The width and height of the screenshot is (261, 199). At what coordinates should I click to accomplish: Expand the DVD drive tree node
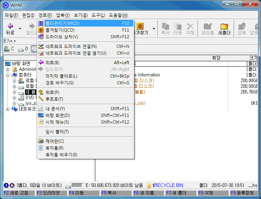point(14,98)
